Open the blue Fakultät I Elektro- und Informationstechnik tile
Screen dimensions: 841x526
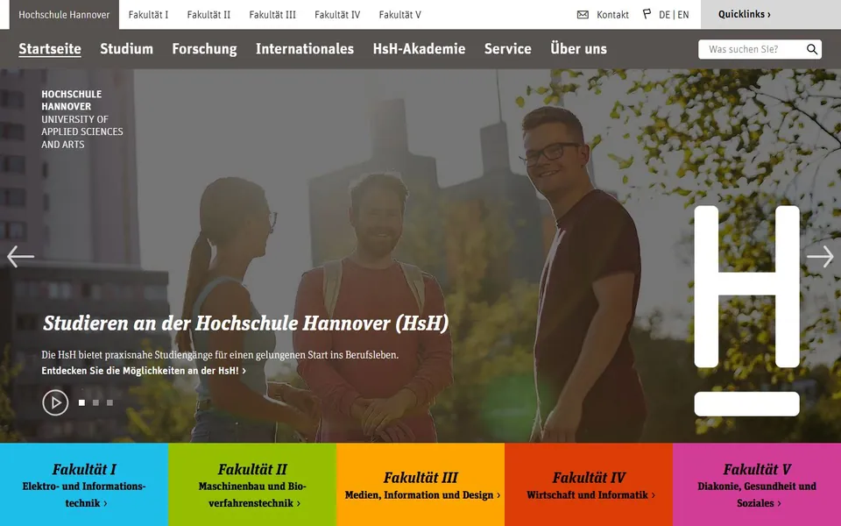pyautogui.click(x=84, y=485)
